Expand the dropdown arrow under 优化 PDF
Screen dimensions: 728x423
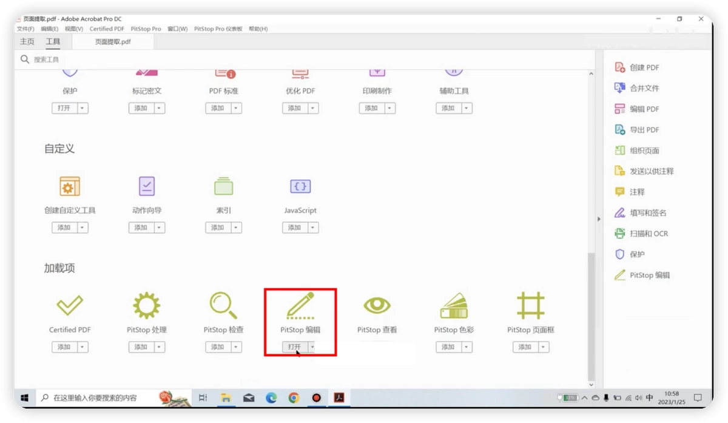tap(313, 108)
